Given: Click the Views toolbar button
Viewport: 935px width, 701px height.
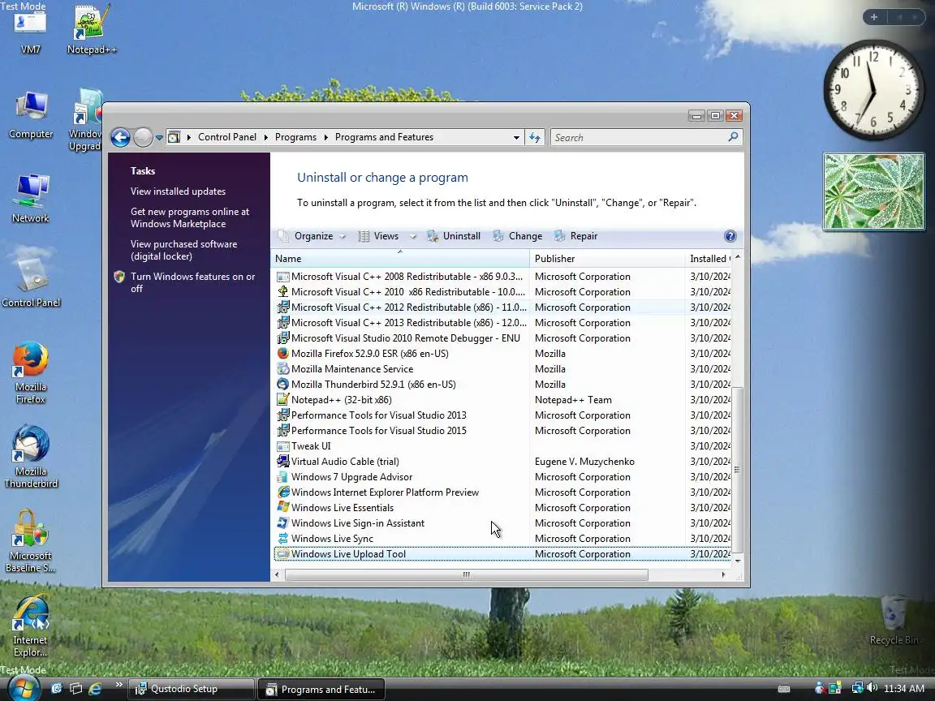Looking at the screenshot, I should [379, 236].
